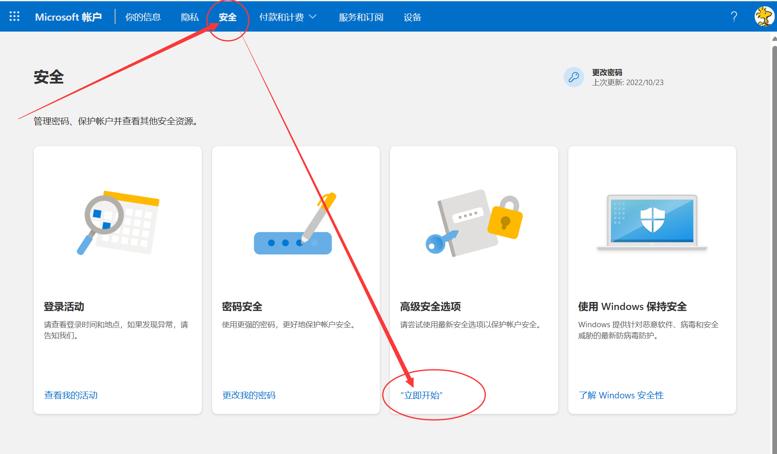
Task: Click the key icon beside 更改密码
Action: 574,77
